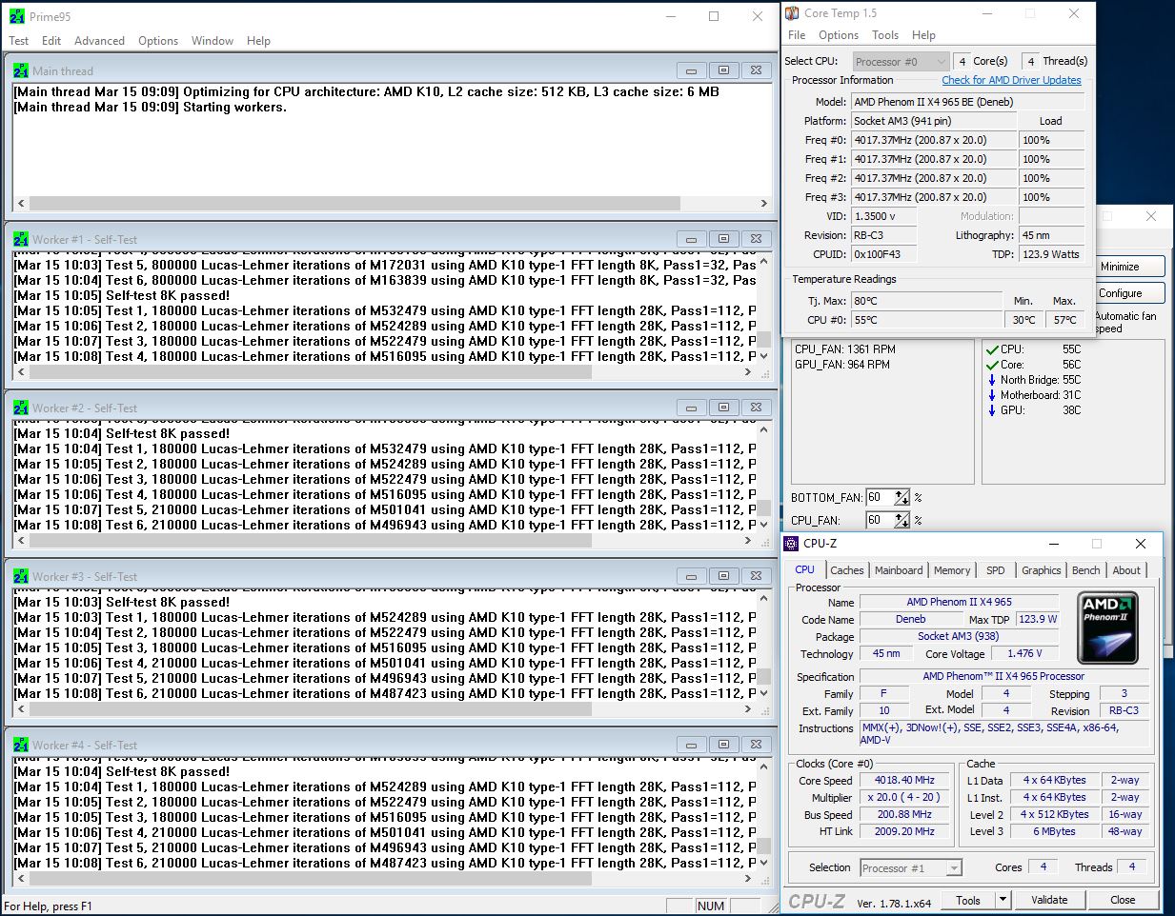Open the Select CPU Processor #0 dropdown
Image resolution: width=1175 pixels, height=916 pixels.
coord(901,62)
